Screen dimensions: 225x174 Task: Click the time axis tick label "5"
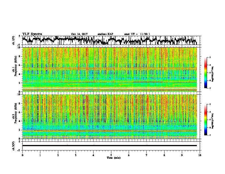[111, 155]
